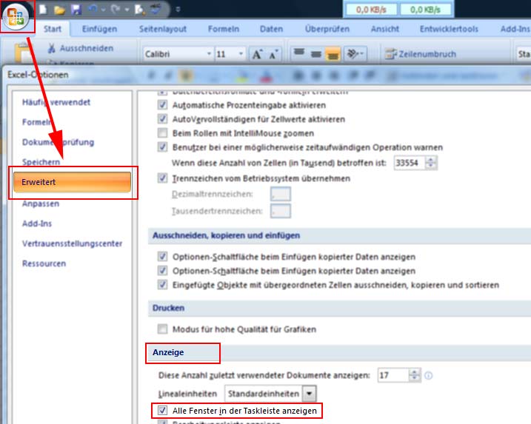This screenshot has width=531, height=424.
Task: Expand the Undo history dropdown arrow
Action: (103, 10)
